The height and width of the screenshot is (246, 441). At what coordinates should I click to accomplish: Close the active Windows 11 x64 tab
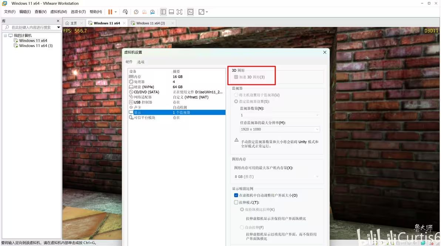pos(124,23)
